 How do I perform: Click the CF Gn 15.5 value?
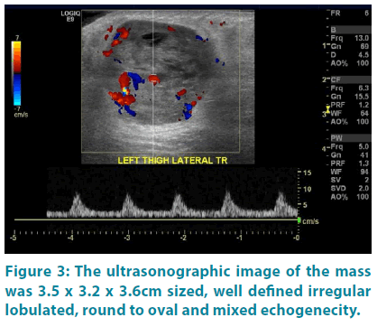coord(362,97)
